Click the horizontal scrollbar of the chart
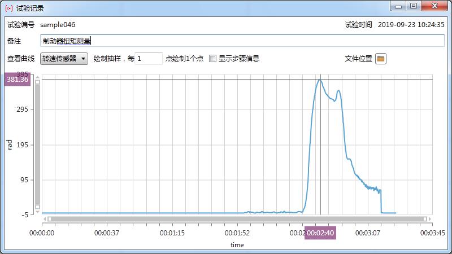452x254 pixels. [x=237, y=219]
